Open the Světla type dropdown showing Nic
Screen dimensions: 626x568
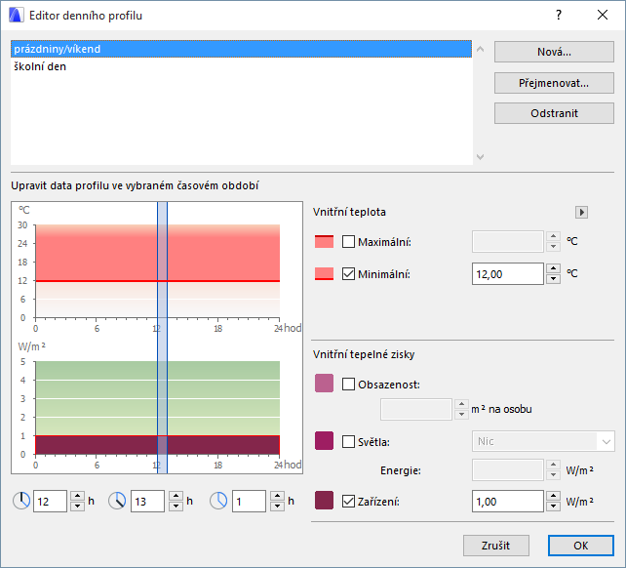tap(543, 441)
